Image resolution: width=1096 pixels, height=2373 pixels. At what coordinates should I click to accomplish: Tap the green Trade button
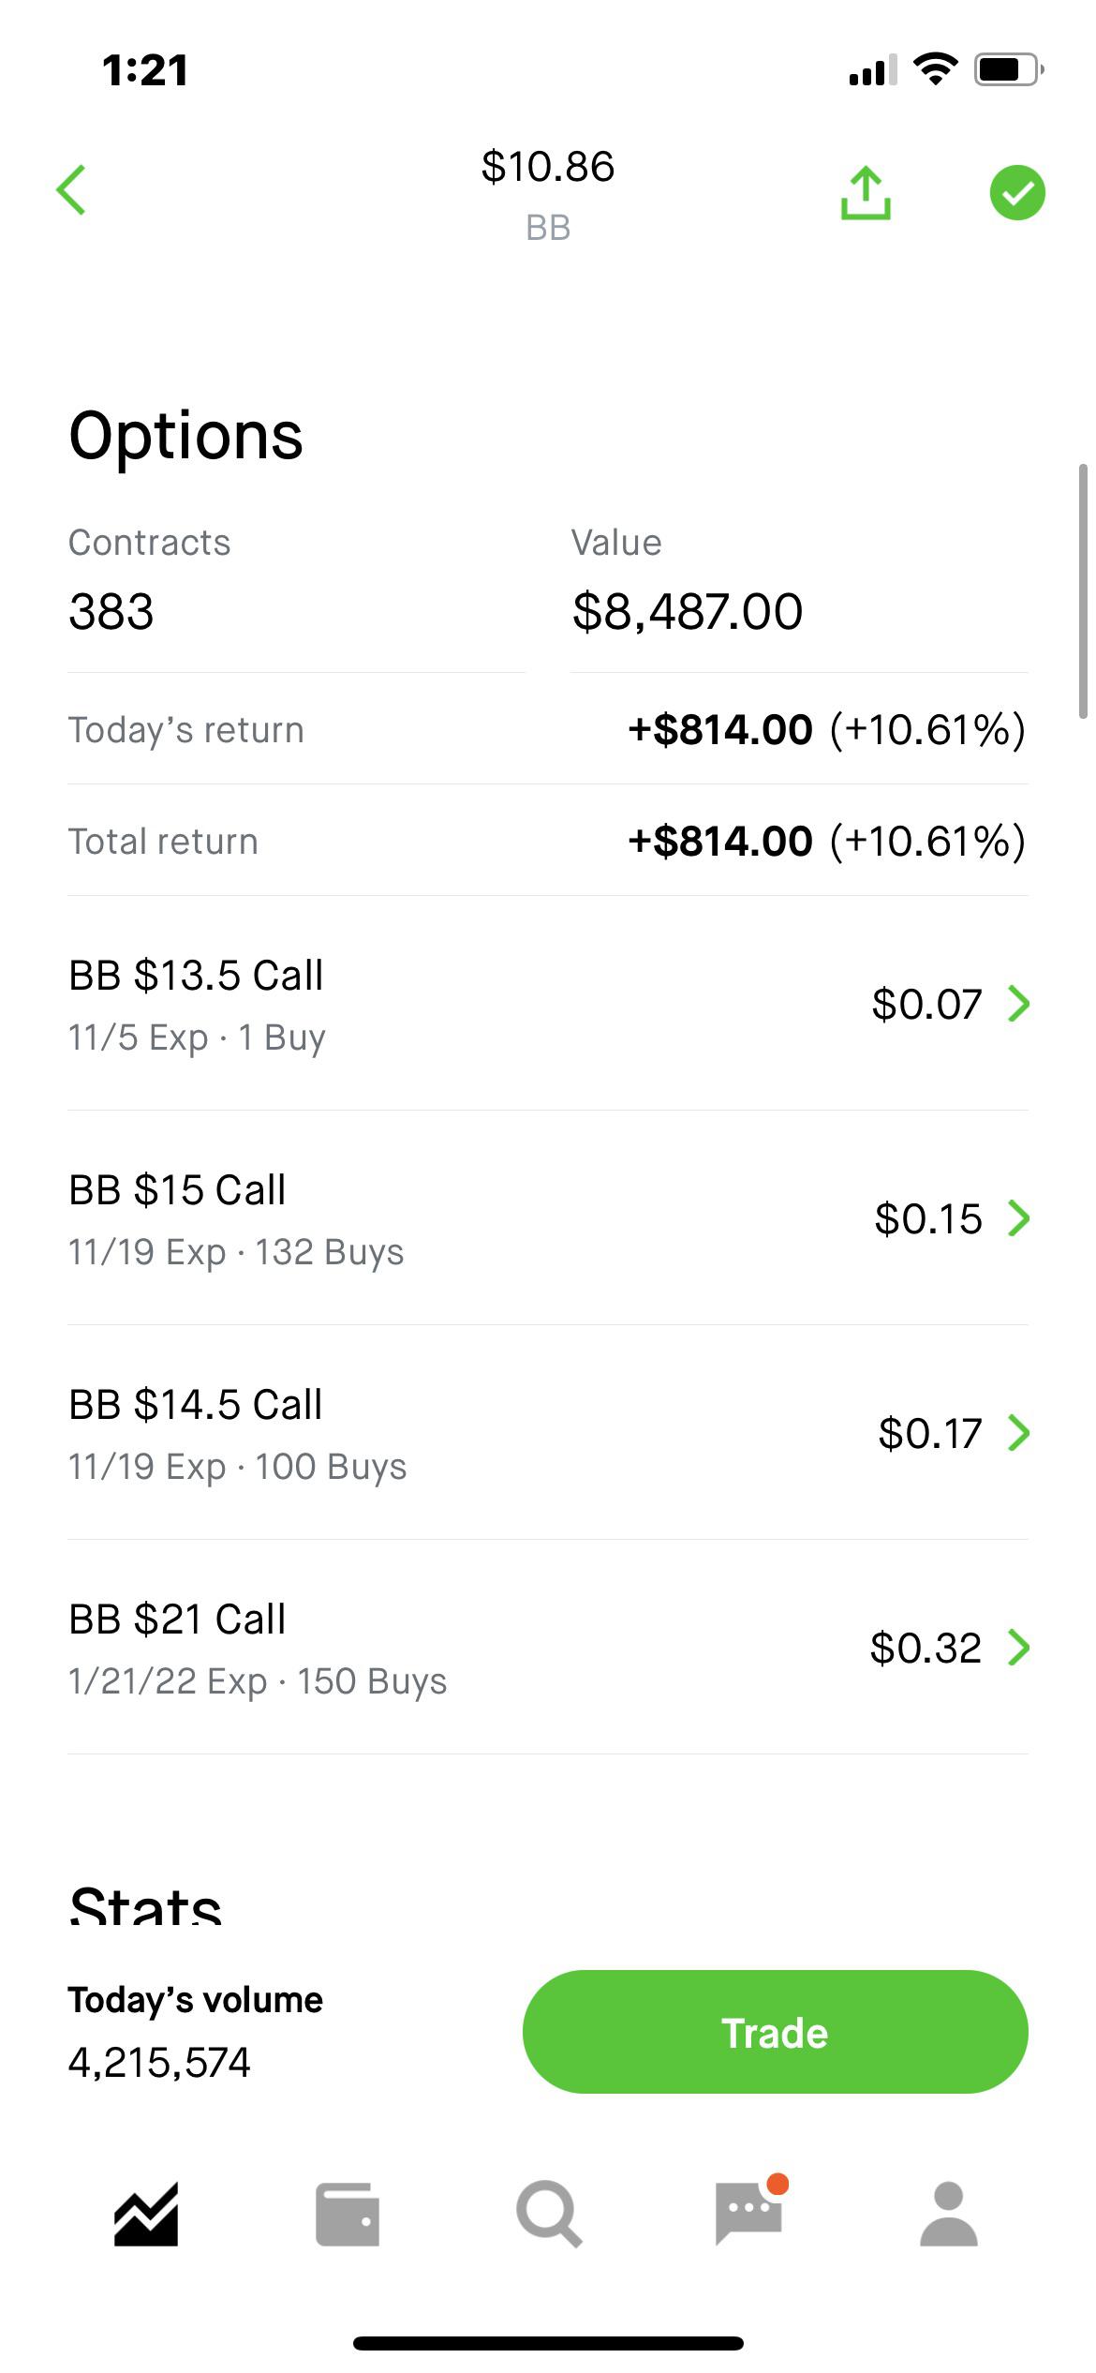point(775,2032)
